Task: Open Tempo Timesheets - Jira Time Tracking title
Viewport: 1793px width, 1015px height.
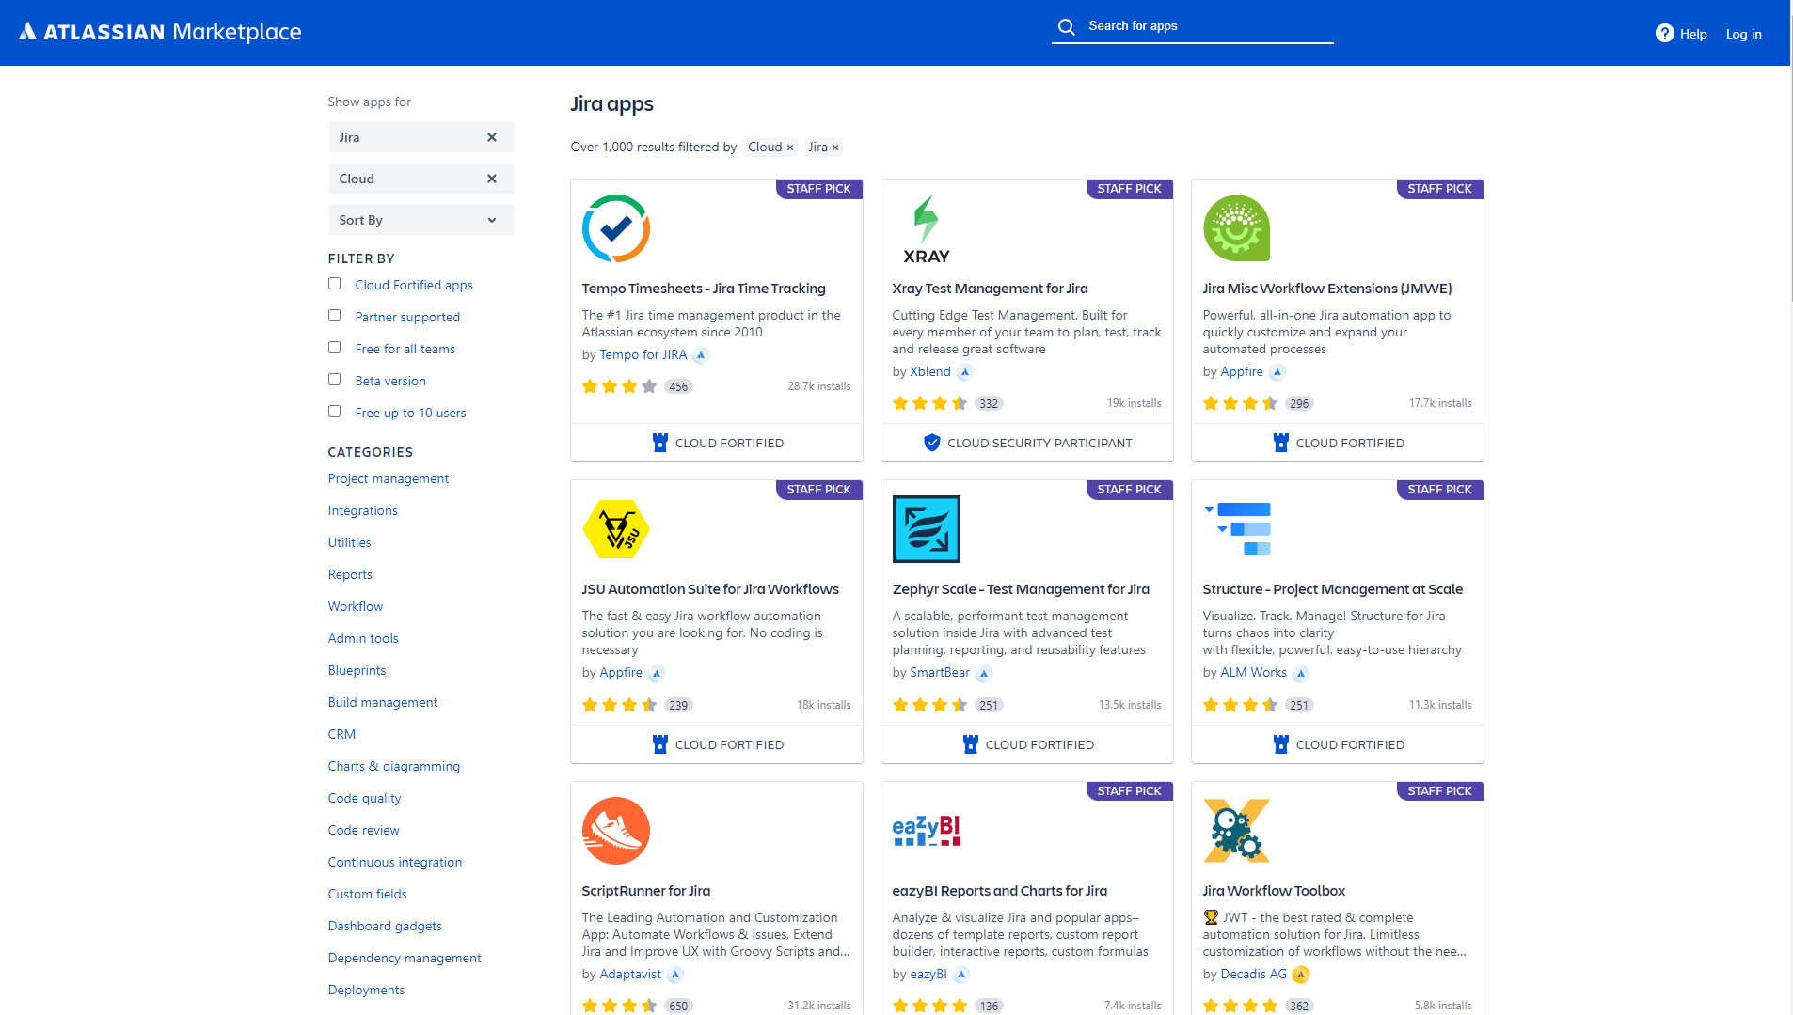Action: [x=704, y=289]
